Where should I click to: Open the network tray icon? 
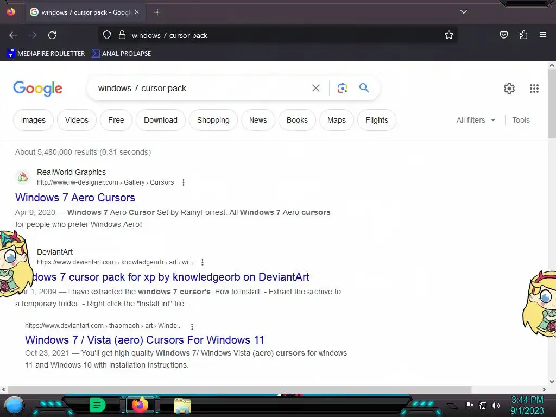[482, 405]
